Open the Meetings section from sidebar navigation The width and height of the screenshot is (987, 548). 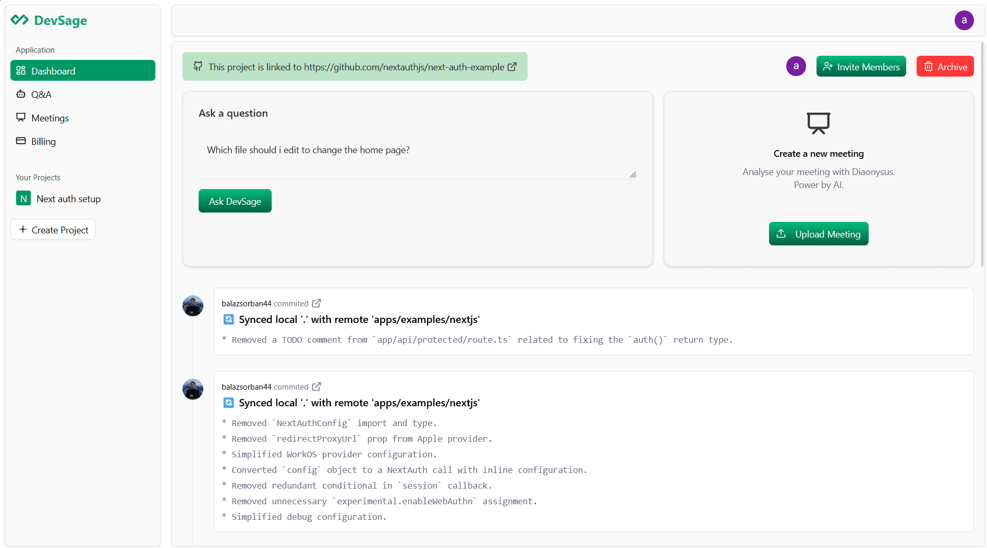point(50,118)
